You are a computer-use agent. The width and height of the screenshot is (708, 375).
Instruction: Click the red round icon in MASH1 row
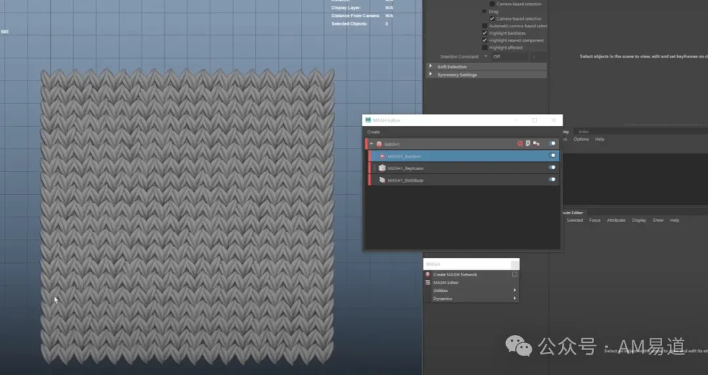(x=520, y=143)
